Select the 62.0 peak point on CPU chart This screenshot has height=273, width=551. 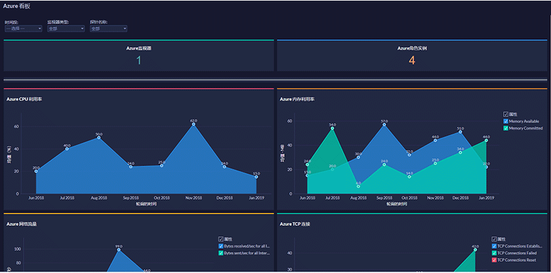coord(194,124)
